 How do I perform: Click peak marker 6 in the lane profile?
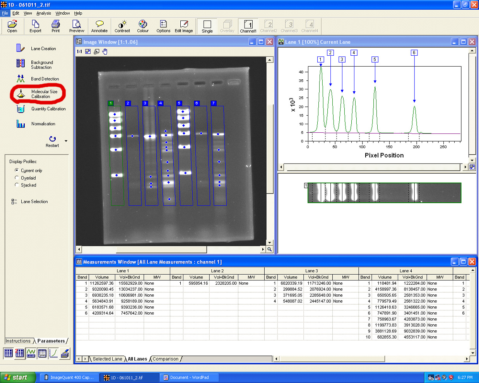click(x=414, y=53)
